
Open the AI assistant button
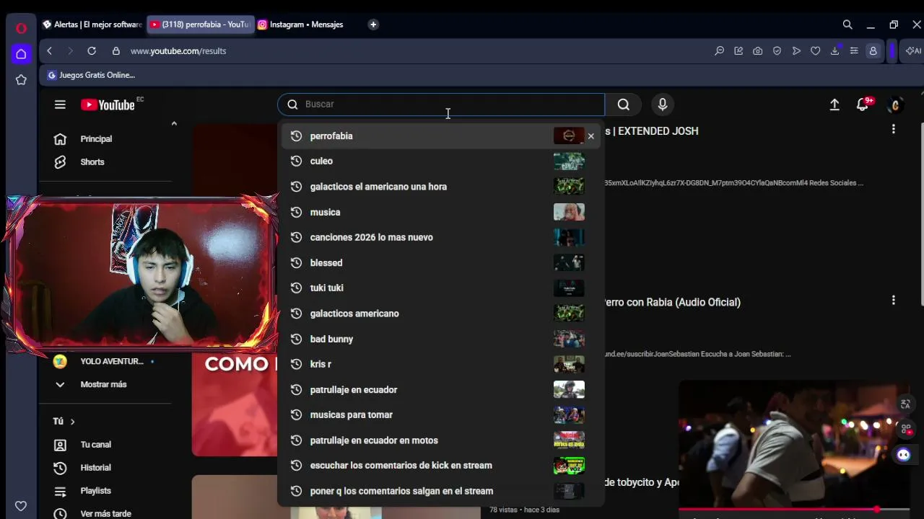tap(914, 51)
